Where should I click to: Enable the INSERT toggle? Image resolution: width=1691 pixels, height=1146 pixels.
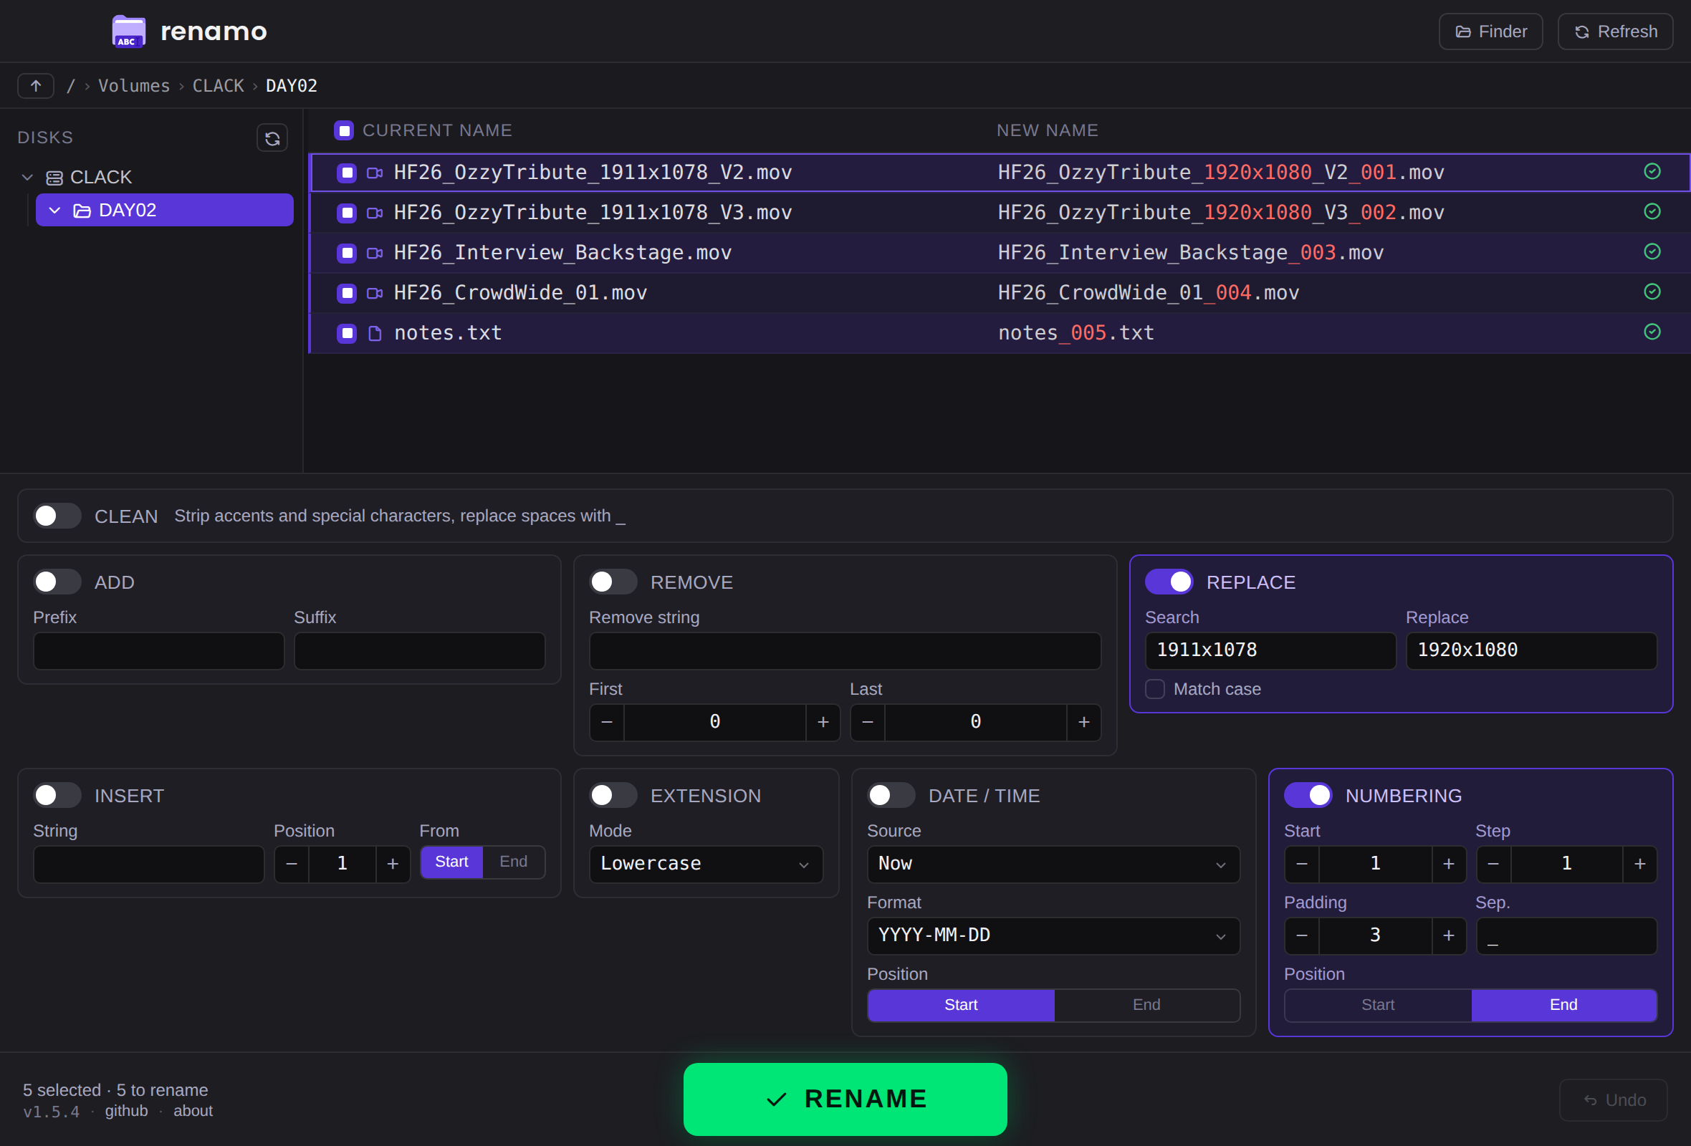click(57, 796)
